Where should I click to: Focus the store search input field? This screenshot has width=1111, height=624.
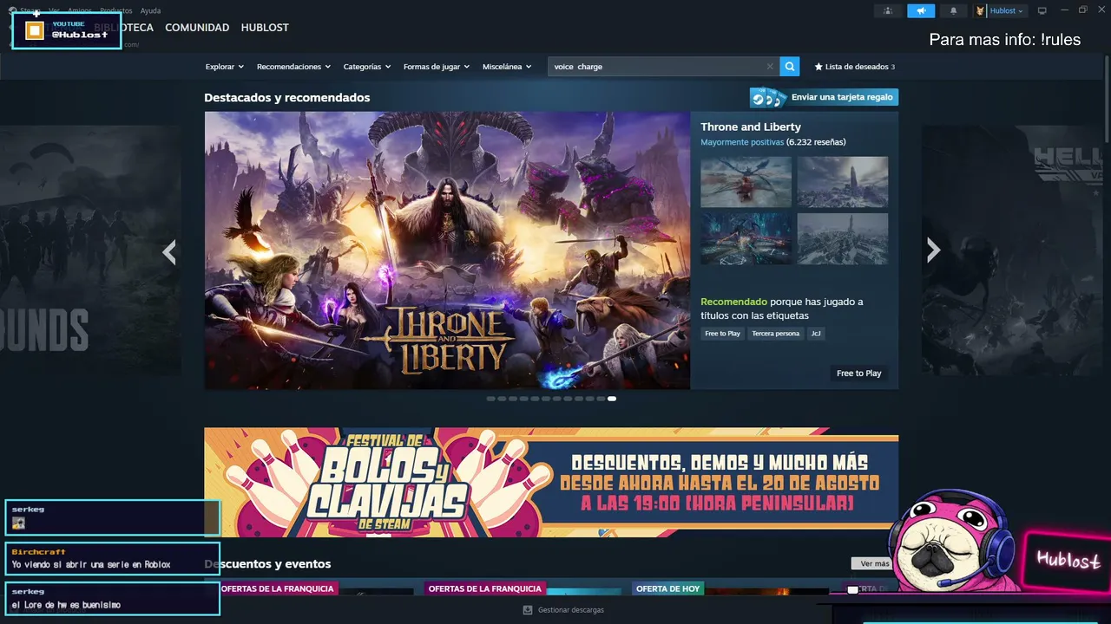(659, 67)
